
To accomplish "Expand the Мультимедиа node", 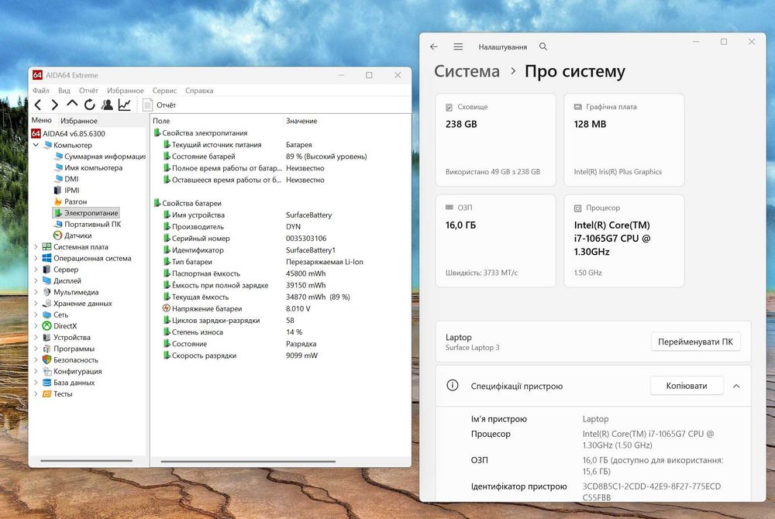I will [x=36, y=292].
